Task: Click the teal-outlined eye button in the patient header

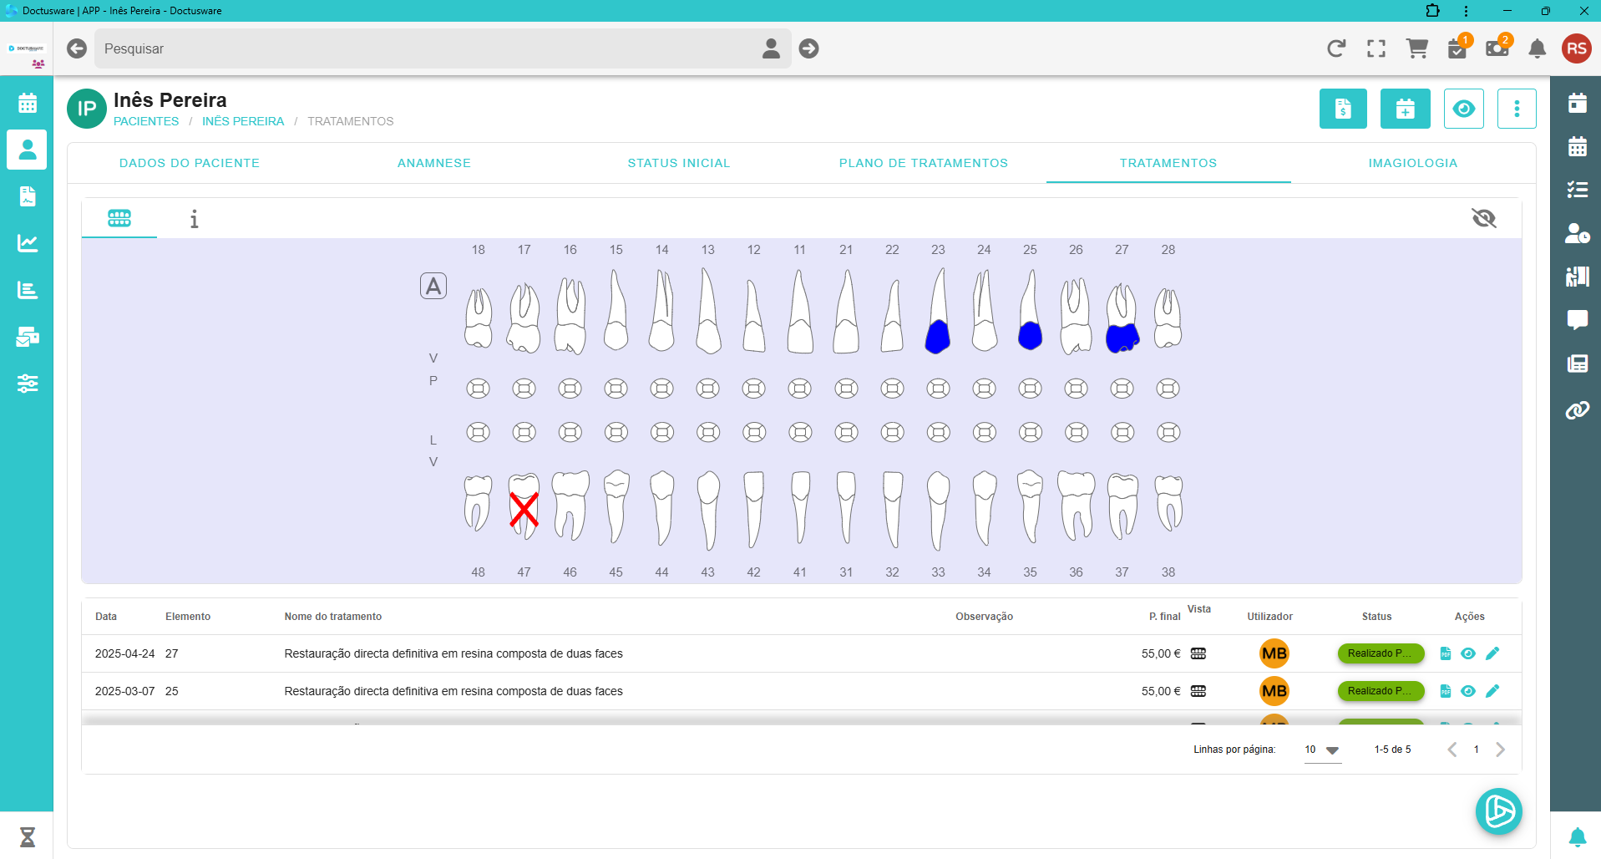Action: [1463, 109]
